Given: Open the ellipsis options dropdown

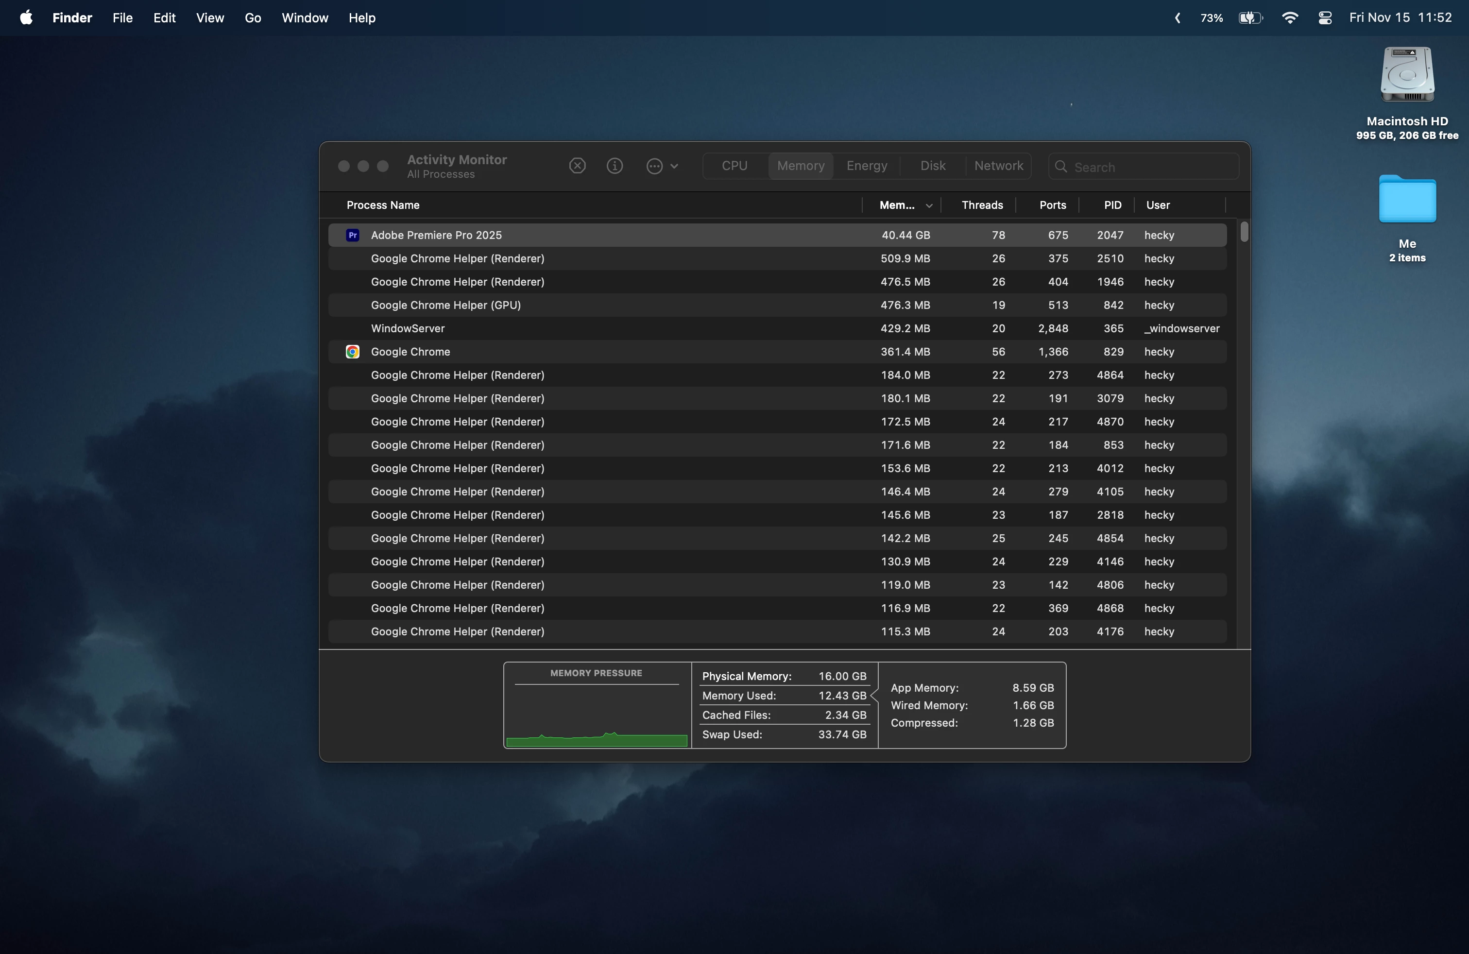Looking at the screenshot, I should click(x=662, y=166).
